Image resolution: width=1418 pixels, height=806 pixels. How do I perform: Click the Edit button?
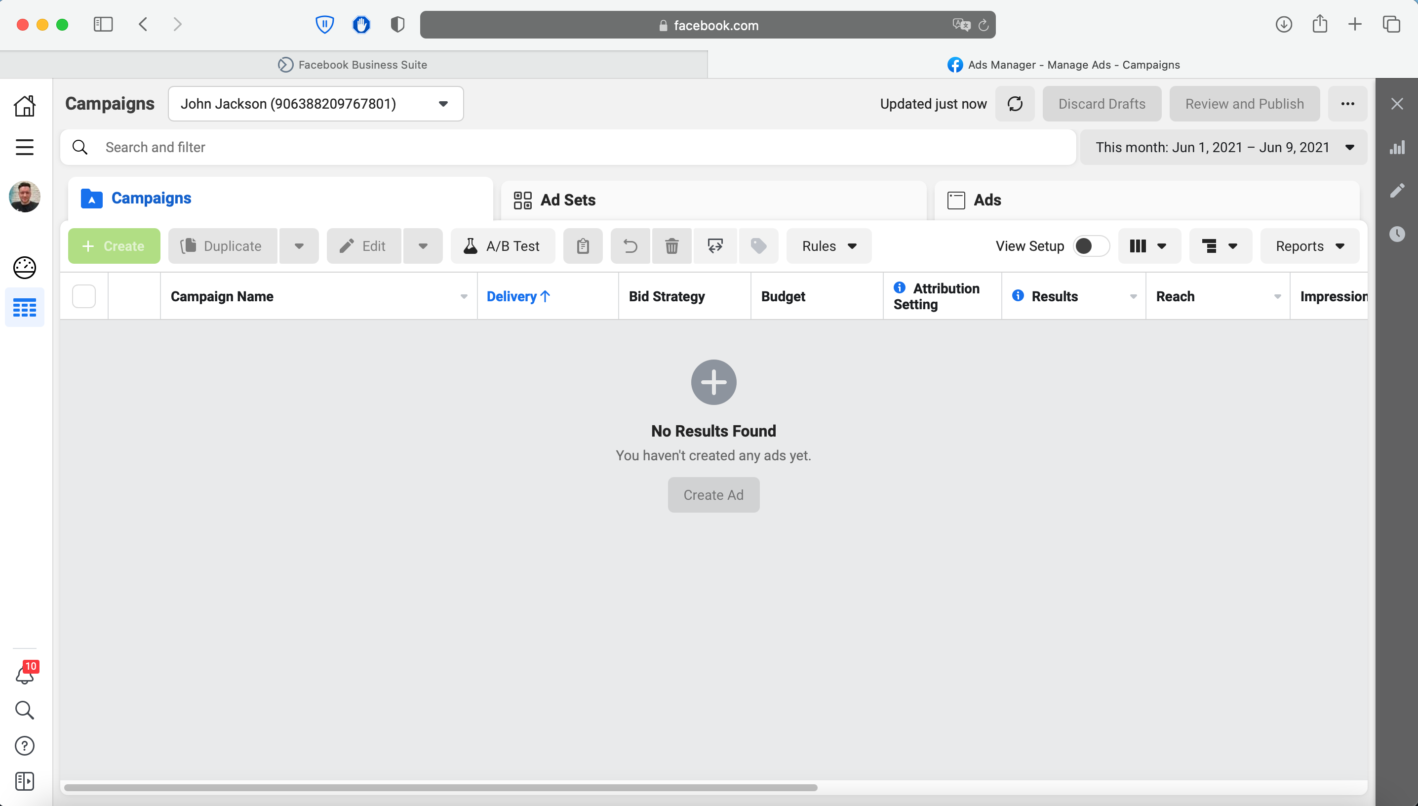click(x=363, y=246)
